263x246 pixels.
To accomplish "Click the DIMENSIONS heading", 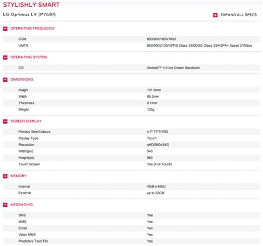I will coord(22,79).
